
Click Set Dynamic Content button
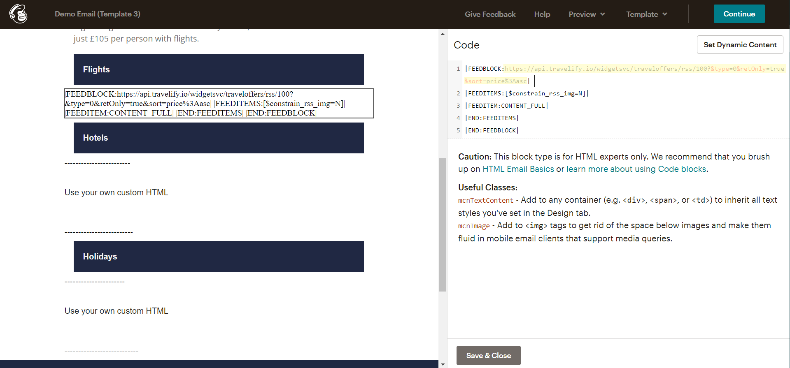coord(740,44)
